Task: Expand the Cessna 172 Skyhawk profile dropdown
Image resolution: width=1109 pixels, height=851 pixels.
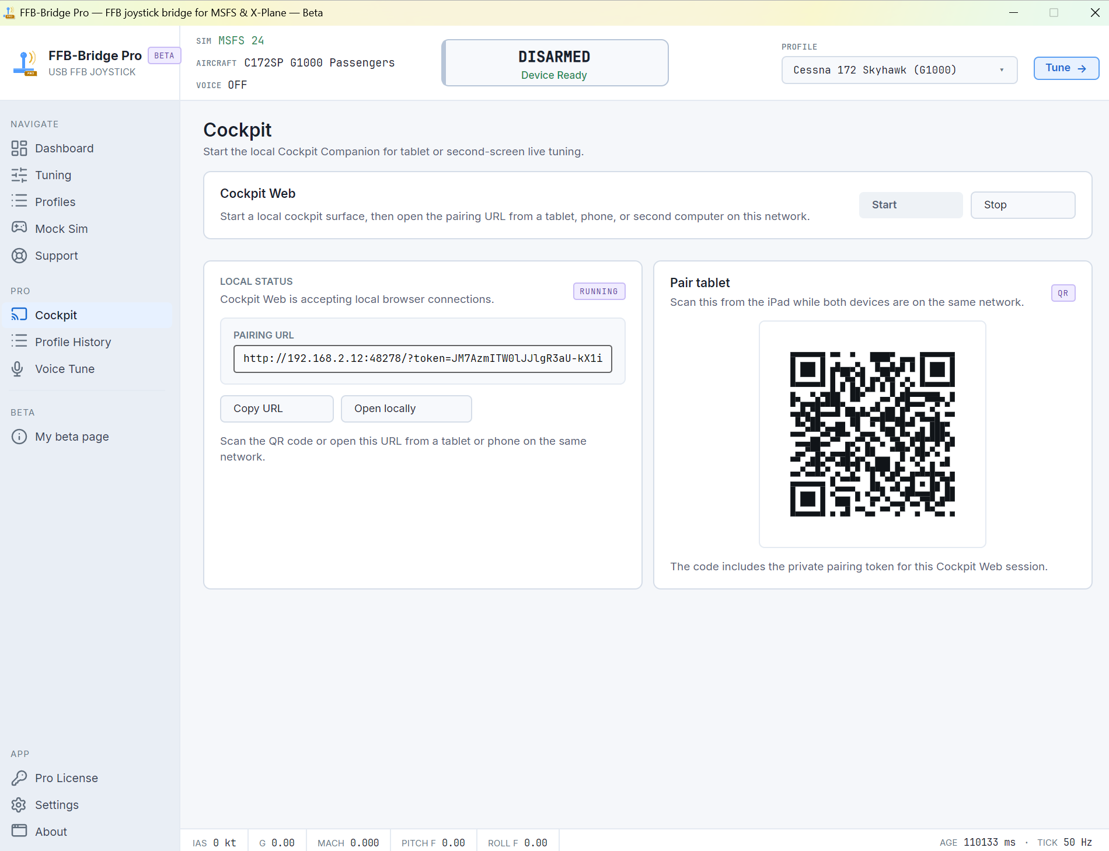Action: (899, 70)
